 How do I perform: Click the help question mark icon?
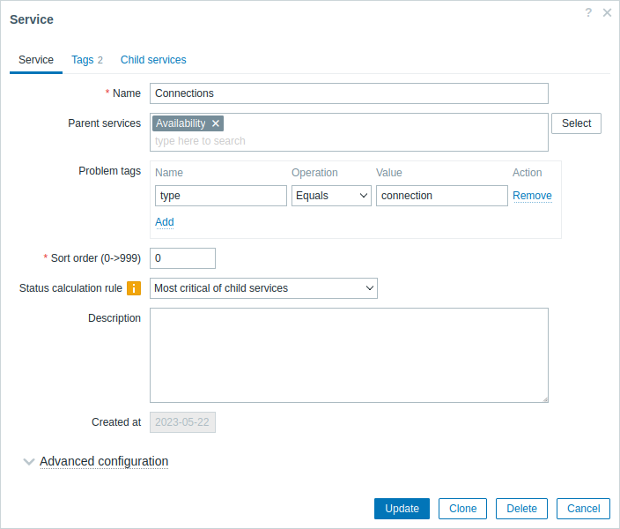tap(588, 12)
